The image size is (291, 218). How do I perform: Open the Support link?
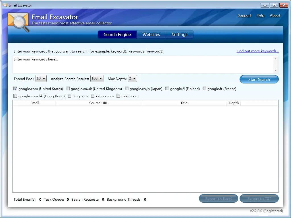(244, 15)
